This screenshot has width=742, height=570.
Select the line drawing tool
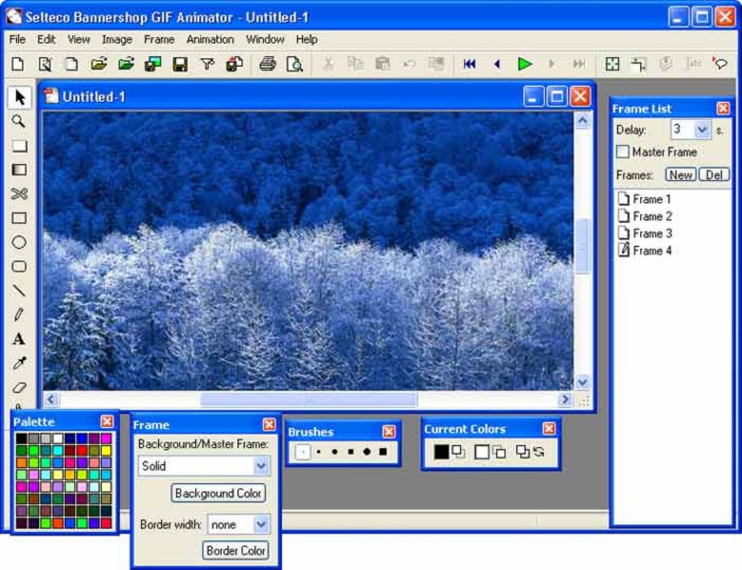tap(19, 290)
